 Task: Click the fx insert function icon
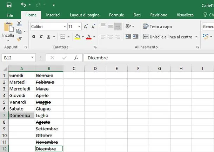(76, 58)
